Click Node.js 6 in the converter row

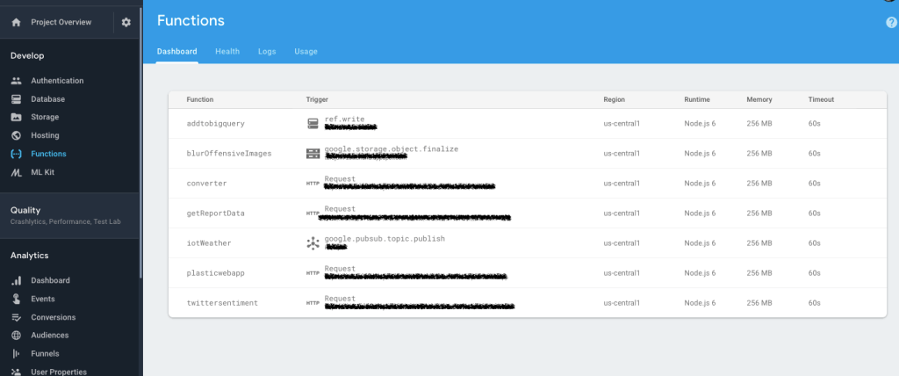point(700,184)
